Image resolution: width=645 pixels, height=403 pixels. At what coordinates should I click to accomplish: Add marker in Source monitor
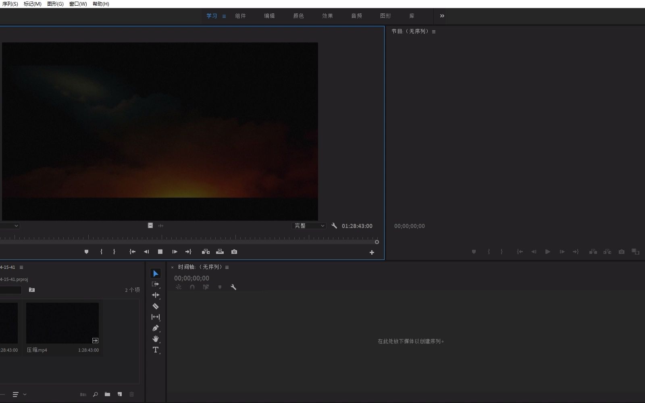pyautogui.click(x=86, y=252)
